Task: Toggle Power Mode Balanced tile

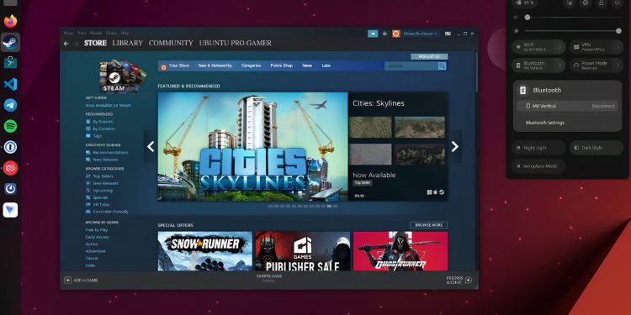Action: point(591,66)
